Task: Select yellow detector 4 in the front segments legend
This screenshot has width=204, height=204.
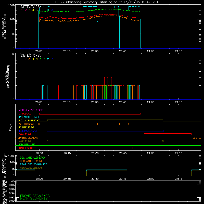Action: click(33, 10)
